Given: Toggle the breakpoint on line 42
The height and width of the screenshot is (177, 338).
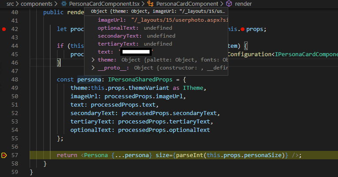Looking at the screenshot, I should (x=4, y=29).
